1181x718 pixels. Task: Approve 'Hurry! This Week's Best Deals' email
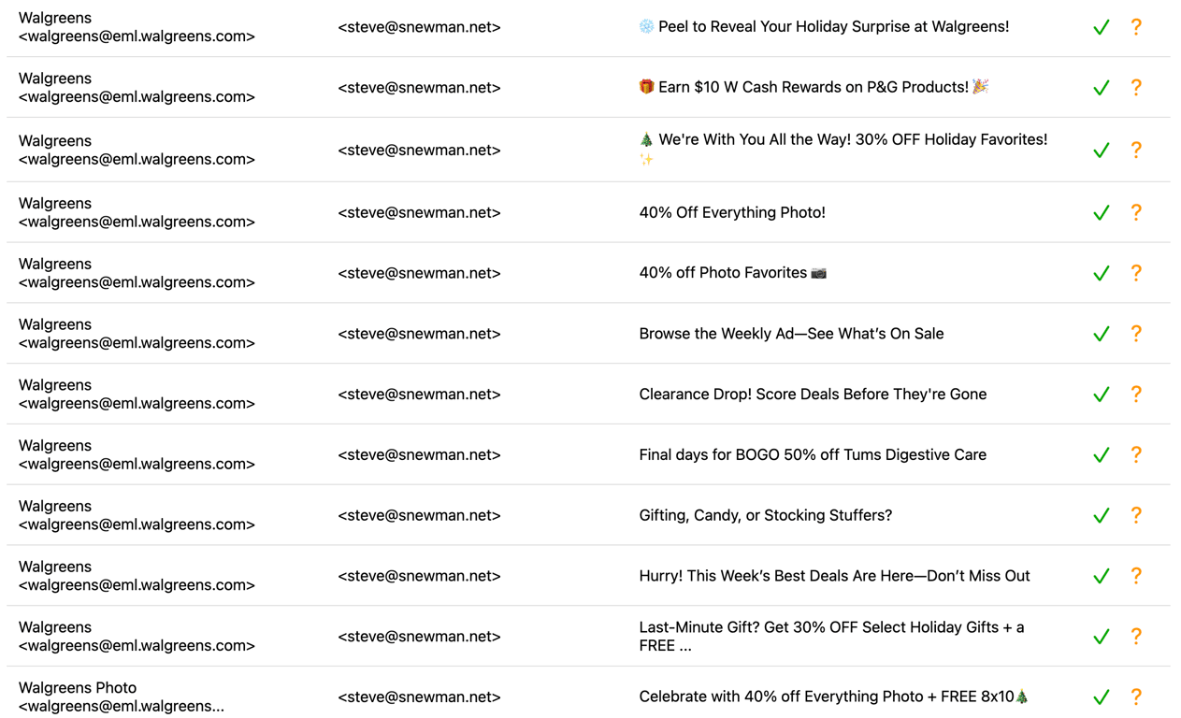click(x=1102, y=577)
